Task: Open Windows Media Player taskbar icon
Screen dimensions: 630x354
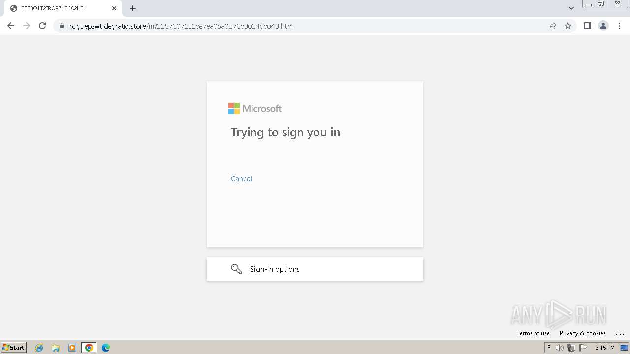Action: [x=72, y=348]
